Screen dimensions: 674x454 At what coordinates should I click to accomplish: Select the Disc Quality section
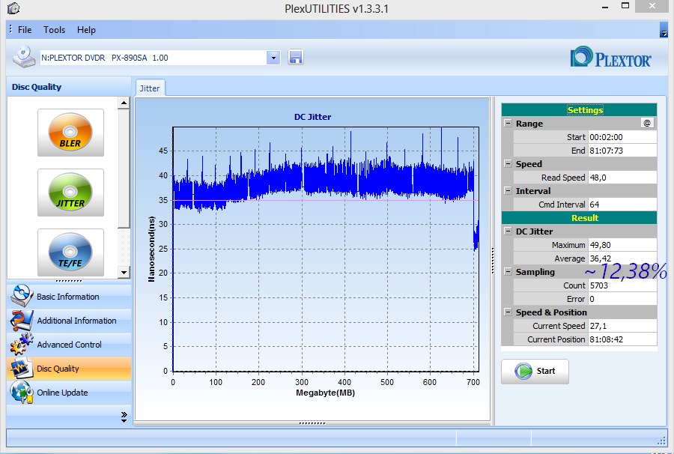pos(69,369)
